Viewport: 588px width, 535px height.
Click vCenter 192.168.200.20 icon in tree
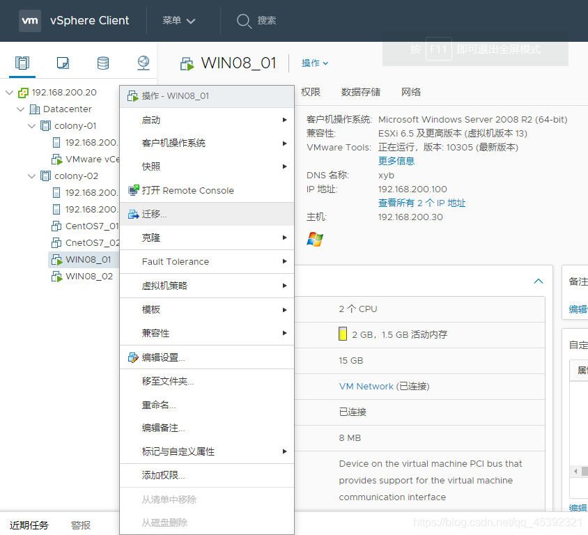click(x=23, y=93)
